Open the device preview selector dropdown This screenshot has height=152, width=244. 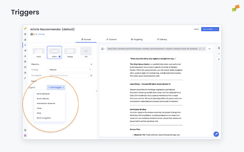103,49
